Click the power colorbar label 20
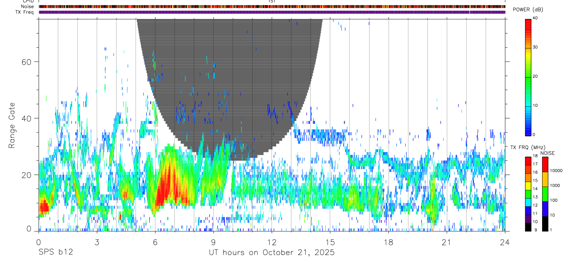The image size is (568, 262). [x=536, y=76]
